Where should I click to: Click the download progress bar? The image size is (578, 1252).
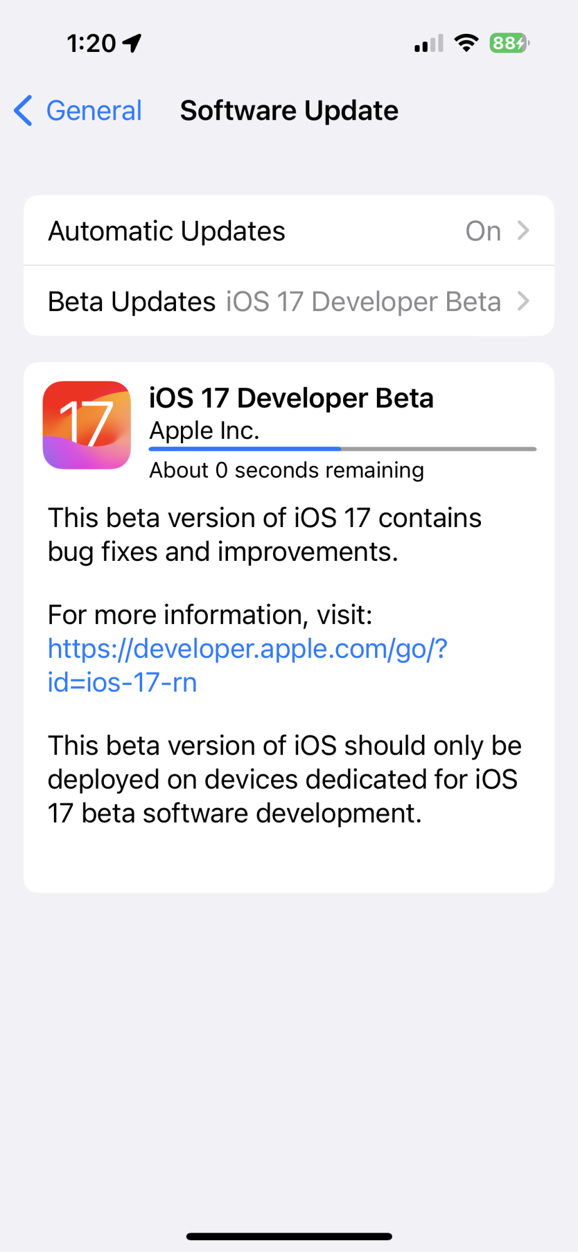point(343,449)
